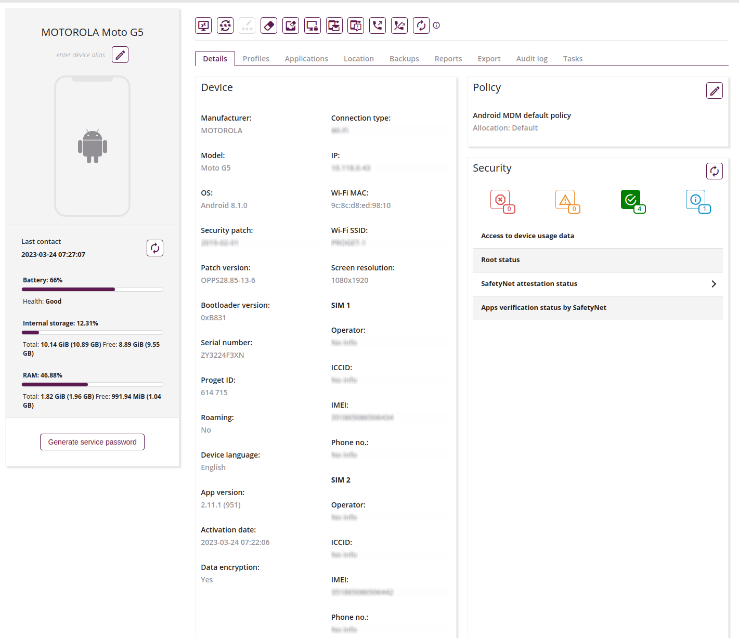Click app version value 2.11.1 (951)

pos(221,505)
